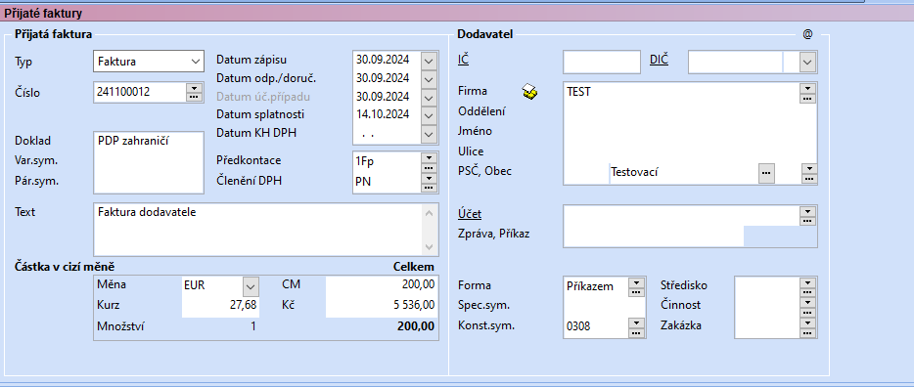Screen dimensions: 914x387
Task: Click ellipsis button for Konst.sym. 0308
Action: click(637, 332)
